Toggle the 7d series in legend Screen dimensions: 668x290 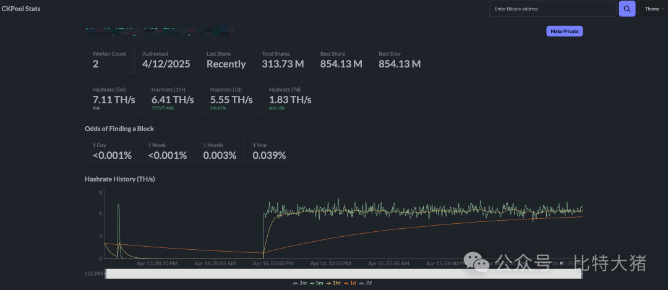(x=366, y=283)
